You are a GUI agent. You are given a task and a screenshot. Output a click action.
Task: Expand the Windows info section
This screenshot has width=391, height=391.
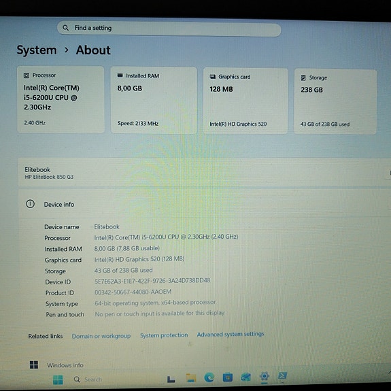click(x=205, y=364)
